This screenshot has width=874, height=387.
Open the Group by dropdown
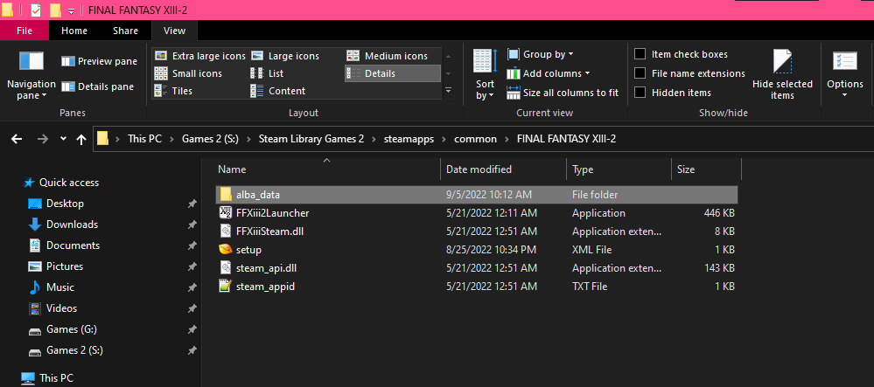click(x=542, y=54)
